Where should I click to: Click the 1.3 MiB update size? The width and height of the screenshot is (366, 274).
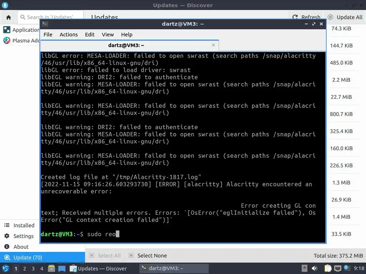point(341,182)
